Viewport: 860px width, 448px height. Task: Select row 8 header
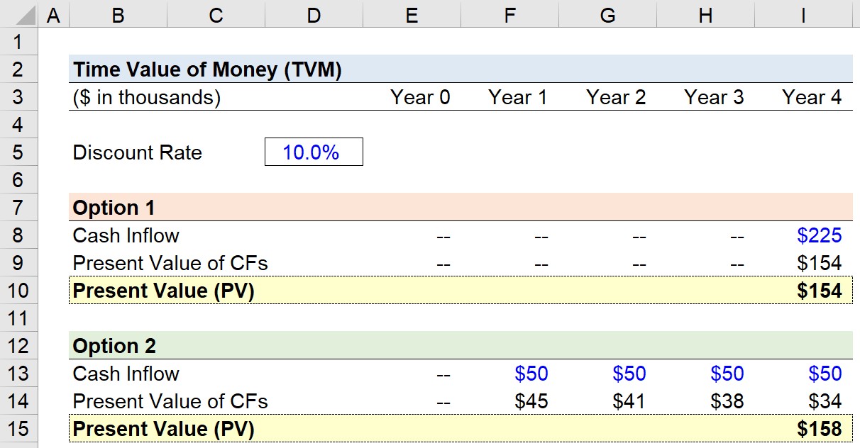tap(19, 235)
